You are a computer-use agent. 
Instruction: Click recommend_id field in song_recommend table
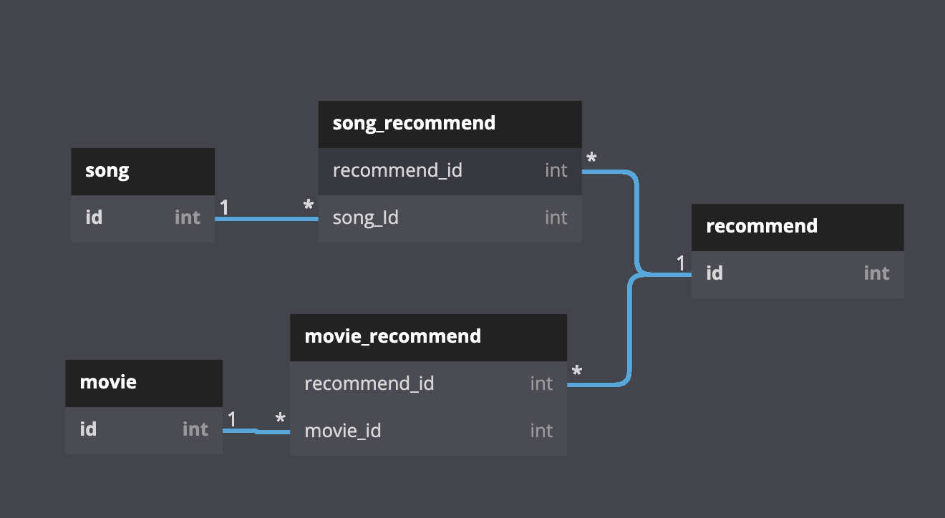[x=450, y=171]
